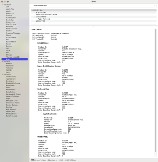
Task: Click the USB Device Tree sort chevron
Action: [155, 6]
